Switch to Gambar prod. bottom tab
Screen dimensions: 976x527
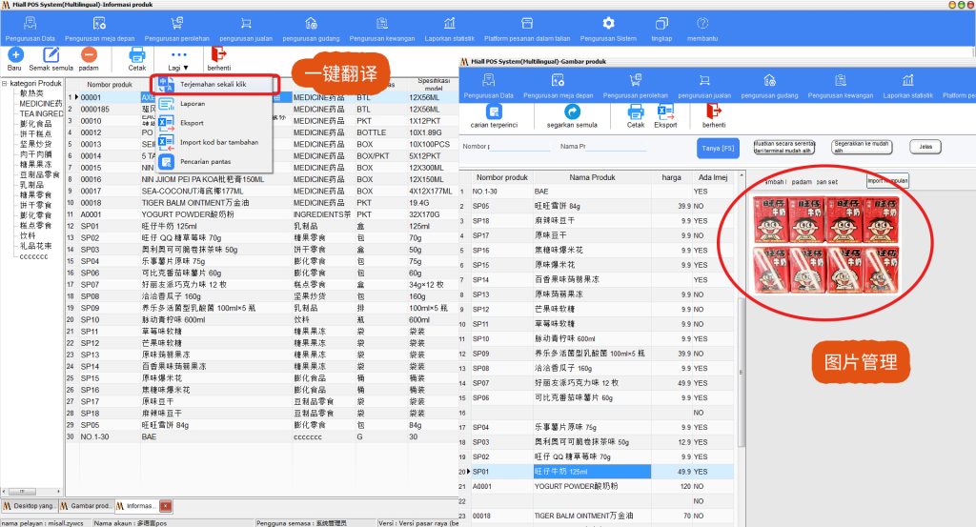click(x=85, y=506)
